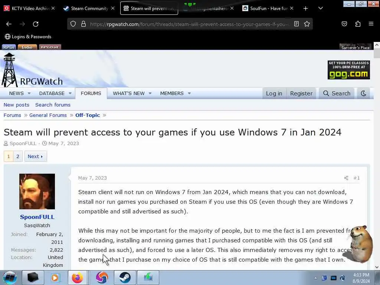The width and height of the screenshot is (380, 285).
Task: Show hidden system tray icons arrow
Action: [315, 278]
